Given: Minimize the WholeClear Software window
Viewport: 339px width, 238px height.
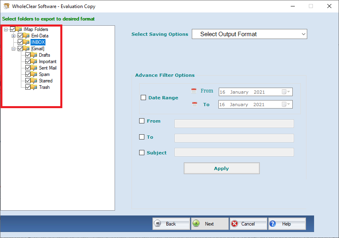Looking at the screenshot, I should click(x=293, y=6).
